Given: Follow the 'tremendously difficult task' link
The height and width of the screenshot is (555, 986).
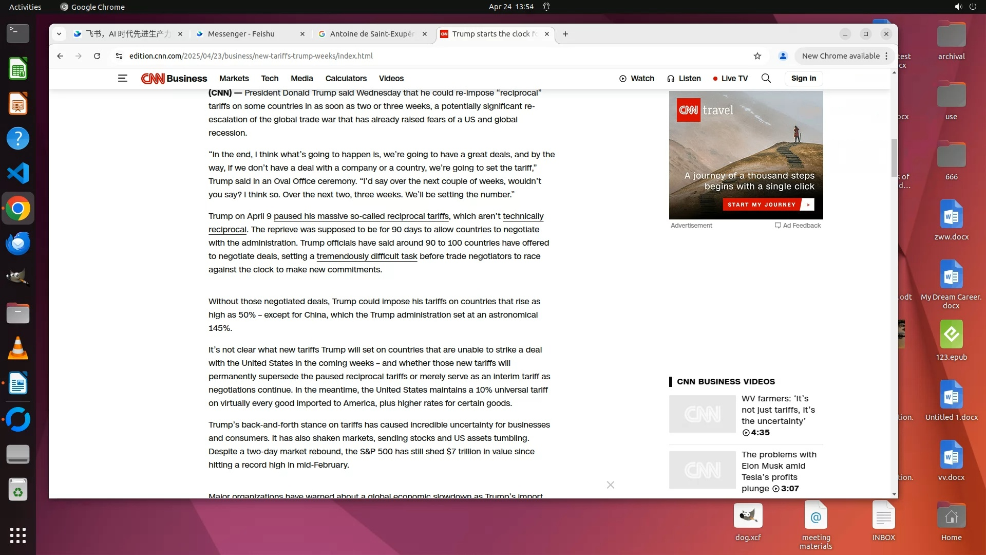Looking at the screenshot, I should coord(367,256).
